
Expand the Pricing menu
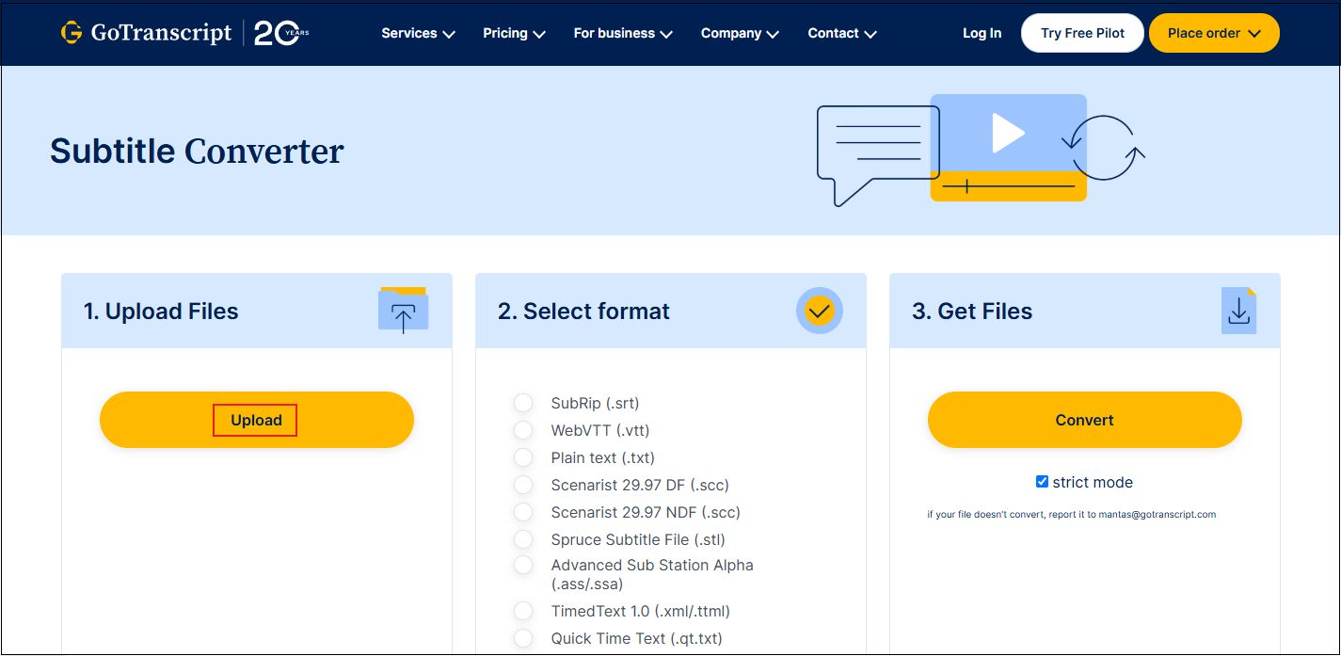(x=514, y=33)
